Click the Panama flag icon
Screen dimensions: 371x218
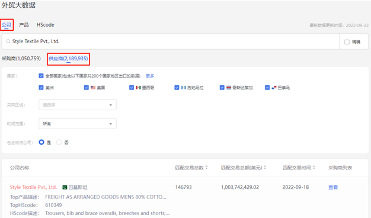274,88
